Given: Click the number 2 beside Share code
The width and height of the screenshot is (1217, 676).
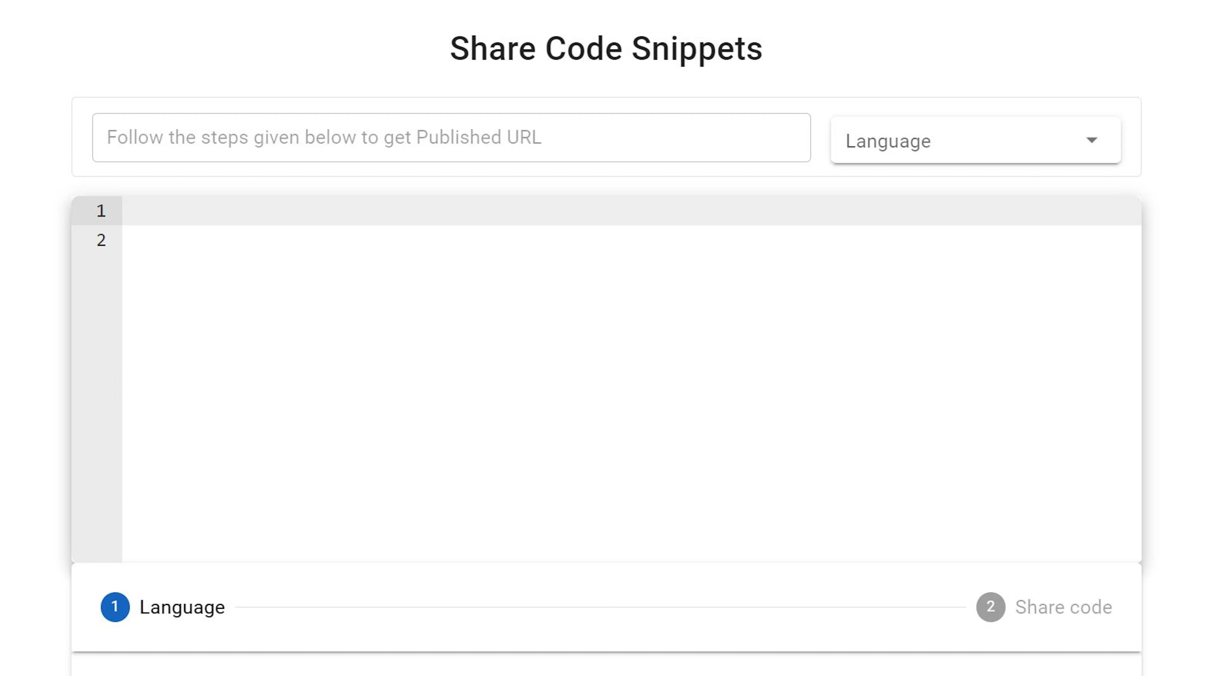Looking at the screenshot, I should point(991,607).
